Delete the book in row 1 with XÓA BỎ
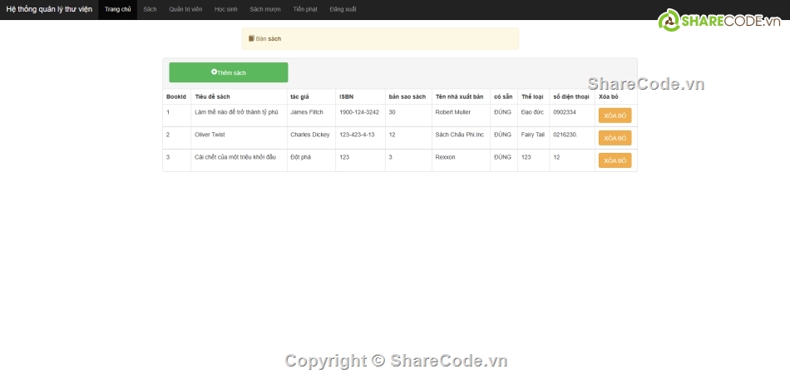Viewport: 790px width, 379px height. [615, 116]
